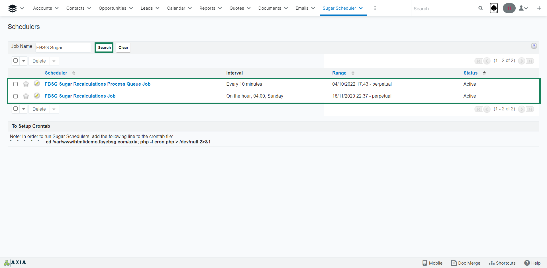
Task: Select checkbox for FBSG Sugar Recalculations Job row
Action: (x=16, y=96)
